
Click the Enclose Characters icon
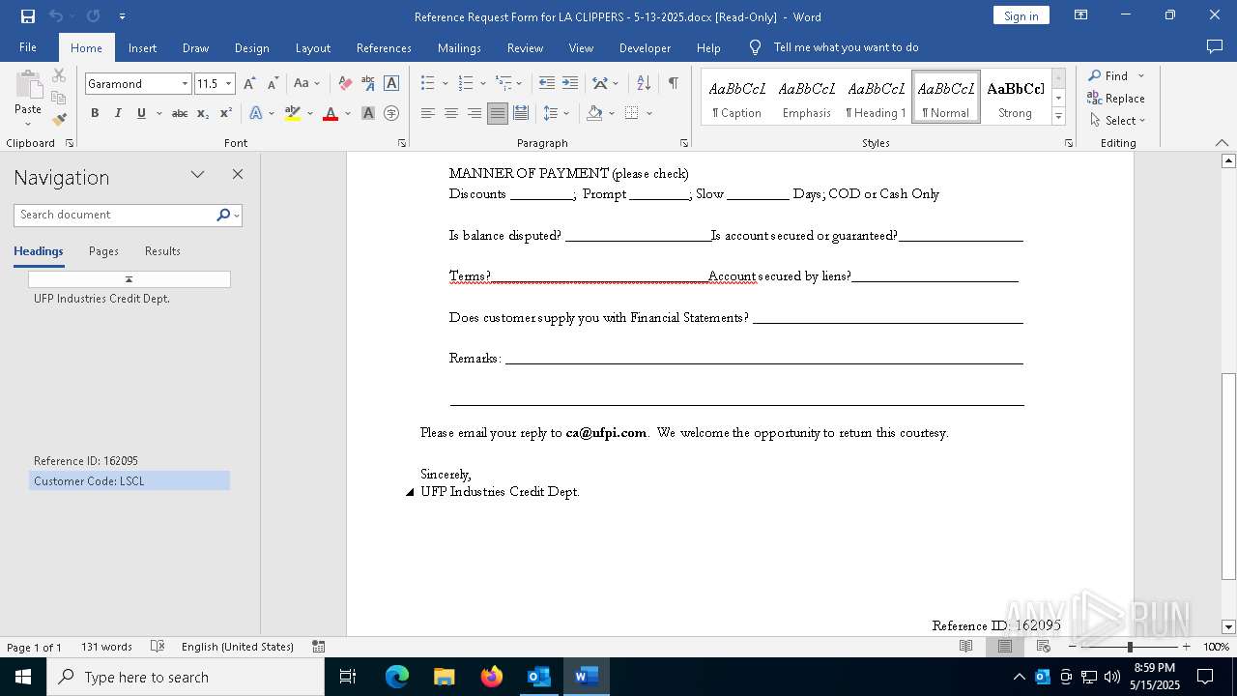point(391,113)
